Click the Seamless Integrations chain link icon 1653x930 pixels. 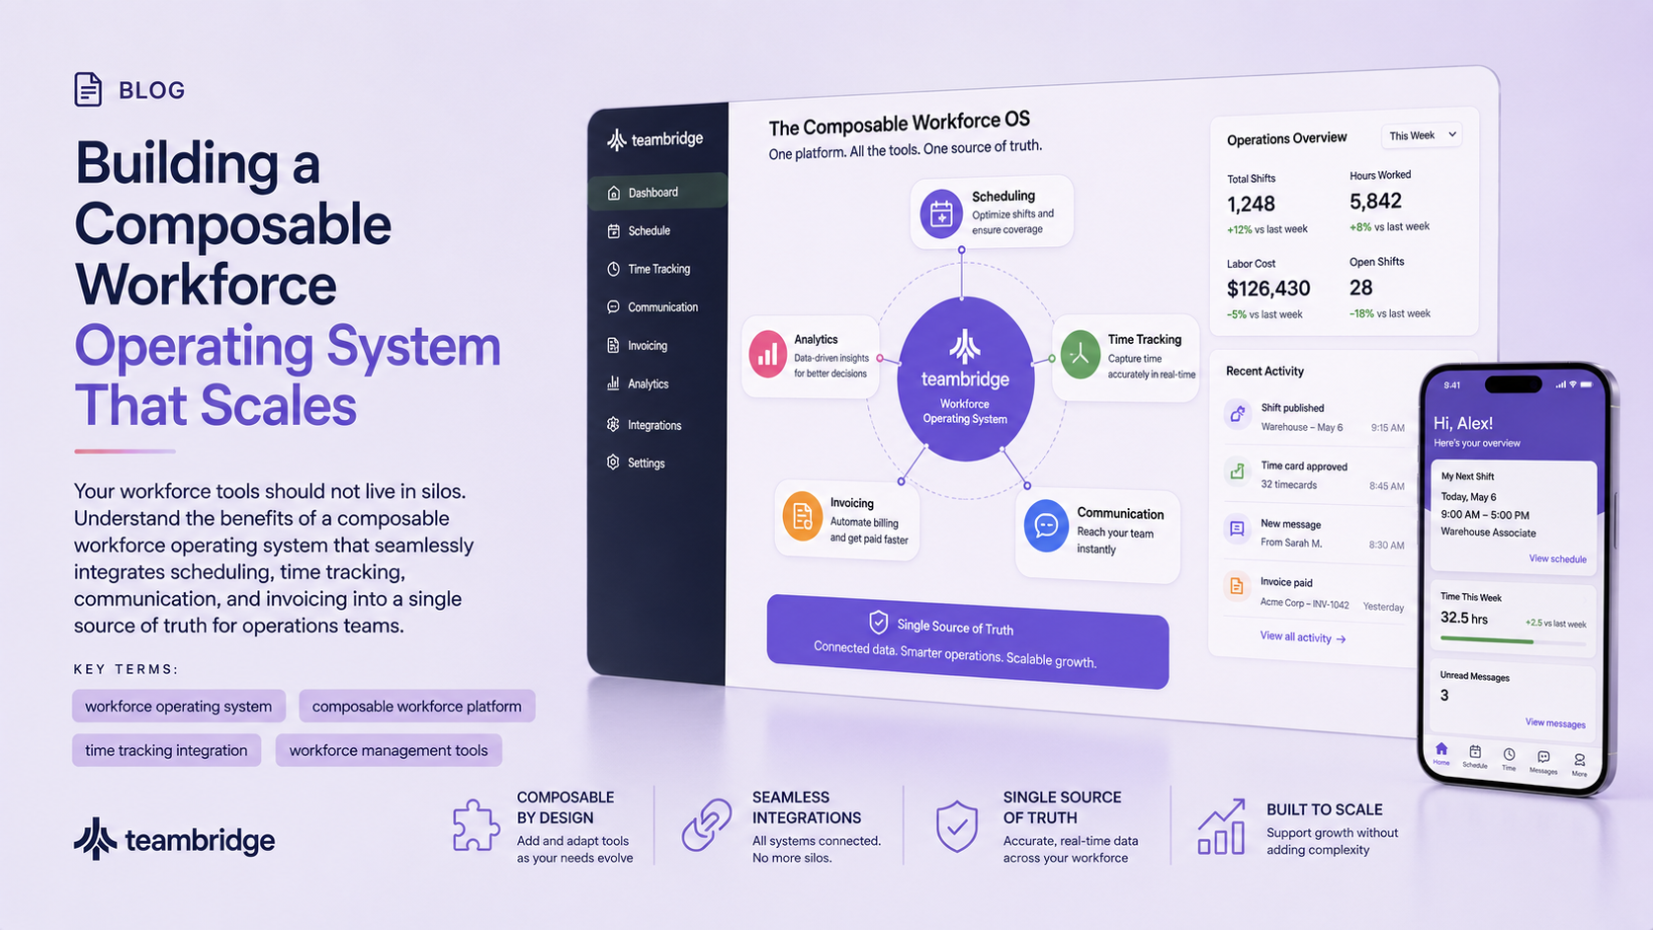click(x=706, y=825)
